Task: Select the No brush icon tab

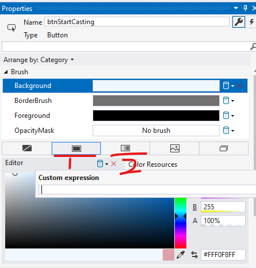Action: (x=27, y=148)
